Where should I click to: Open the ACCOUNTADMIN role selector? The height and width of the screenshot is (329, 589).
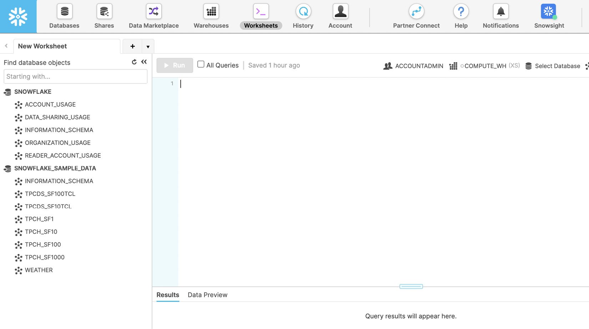(413, 66)
